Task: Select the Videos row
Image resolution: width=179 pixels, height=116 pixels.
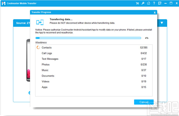Action: pyautogui.click(x=94, y=82)
